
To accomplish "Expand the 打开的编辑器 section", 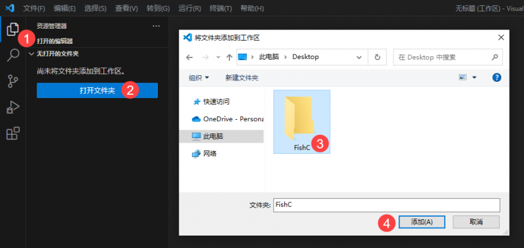I will (x=55, y=41).
